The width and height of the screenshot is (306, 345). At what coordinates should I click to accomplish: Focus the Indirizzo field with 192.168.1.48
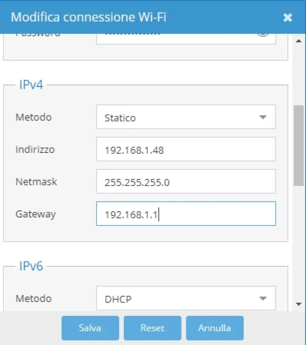coord(186,150)
